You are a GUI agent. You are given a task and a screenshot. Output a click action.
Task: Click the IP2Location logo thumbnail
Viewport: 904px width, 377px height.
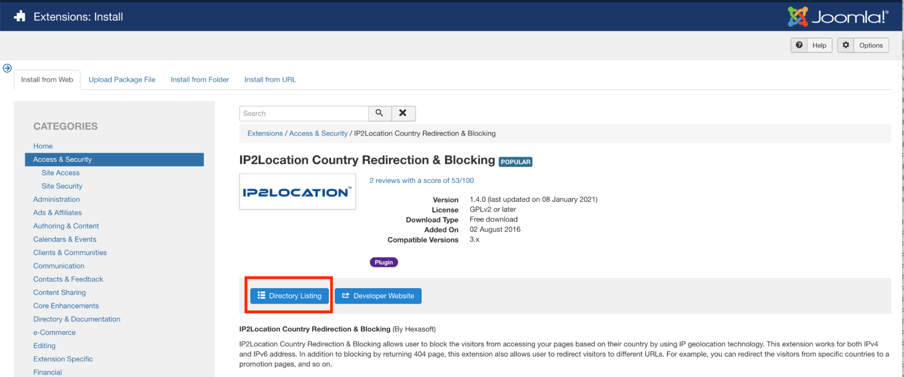point(298,191)
